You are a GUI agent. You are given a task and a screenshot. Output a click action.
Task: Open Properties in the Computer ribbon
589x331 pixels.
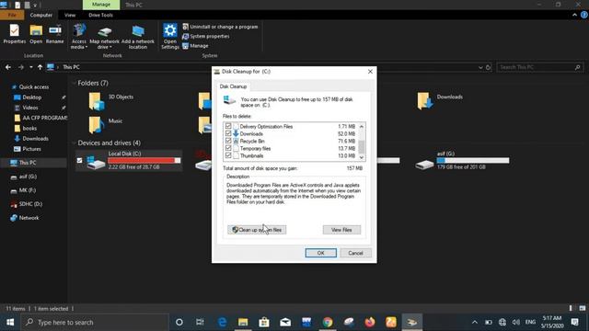15,34
